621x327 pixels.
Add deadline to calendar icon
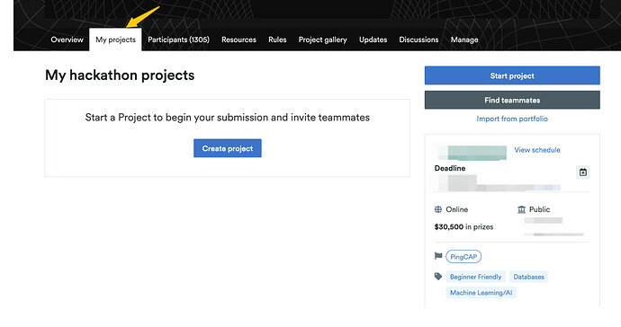click(x=583, y=172)
